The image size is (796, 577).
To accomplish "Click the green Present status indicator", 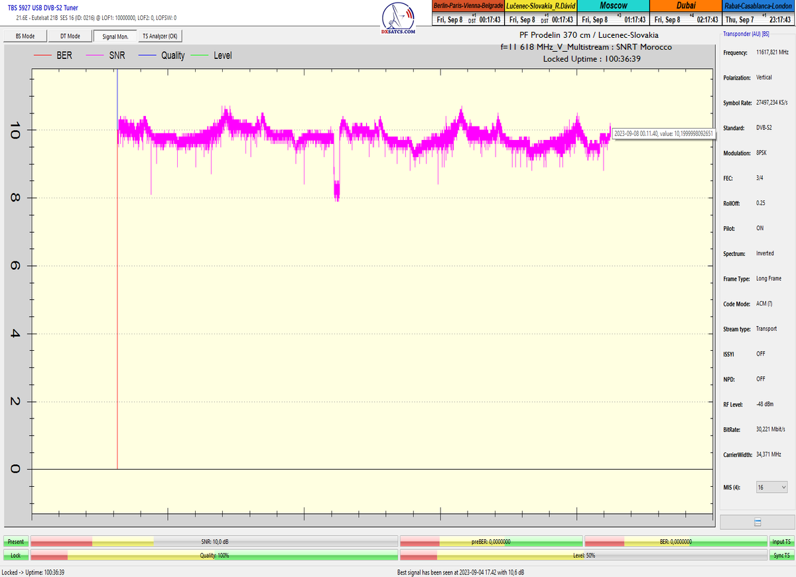I will point(16,542).
